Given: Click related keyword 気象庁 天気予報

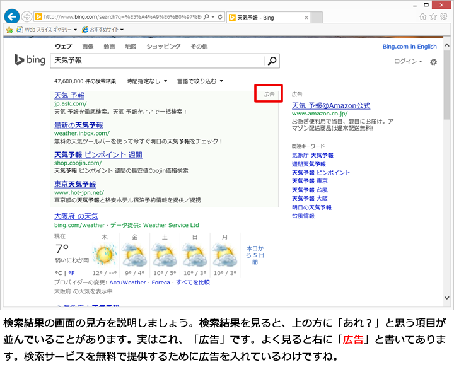Looking at the screenshot, I should click(x=312, y=155).
